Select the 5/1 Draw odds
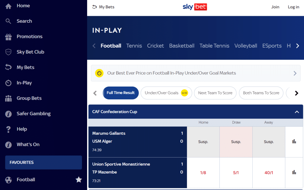 coord(236,173)
